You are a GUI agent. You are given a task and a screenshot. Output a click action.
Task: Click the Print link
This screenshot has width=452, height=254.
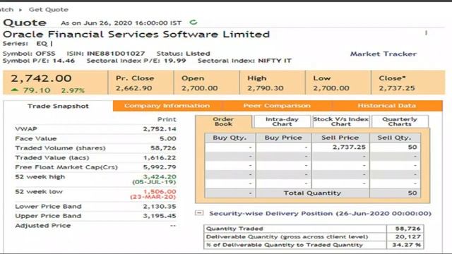(x=167, y=119)
